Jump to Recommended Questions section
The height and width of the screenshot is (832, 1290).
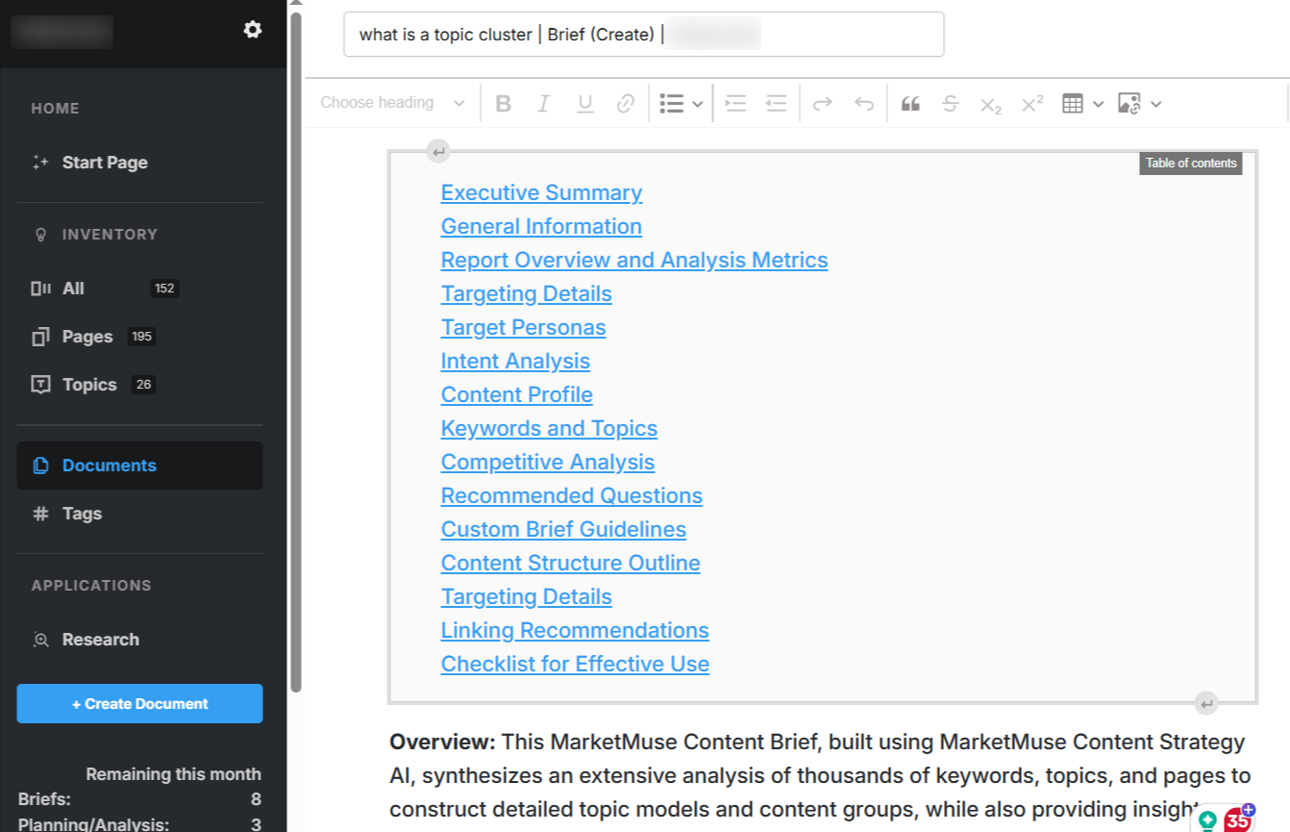point(572,496)
